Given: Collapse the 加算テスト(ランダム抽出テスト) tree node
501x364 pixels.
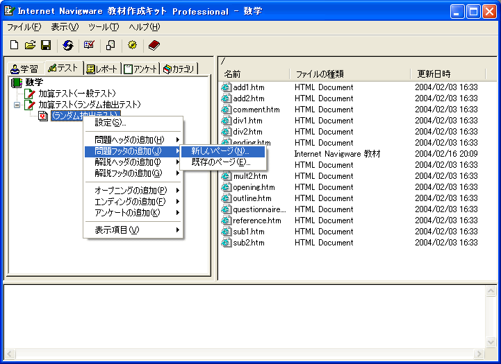Looking at the screenshot, I should (17, 105).
